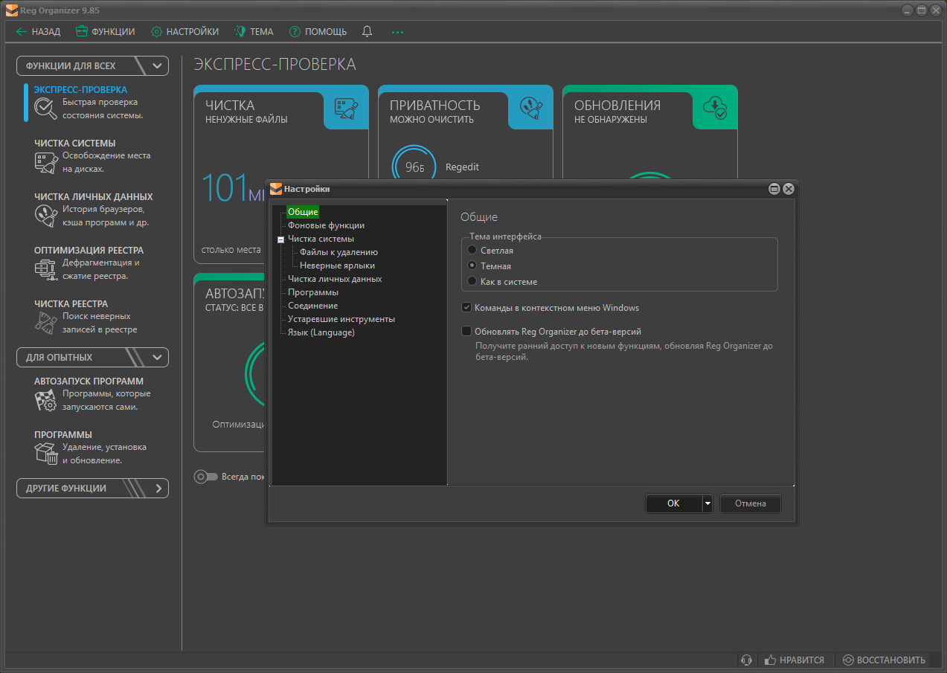Viewport: 947px width, 673px height.
Task: Select Язык (Language) in settings tree
Action: coord(321,332)
